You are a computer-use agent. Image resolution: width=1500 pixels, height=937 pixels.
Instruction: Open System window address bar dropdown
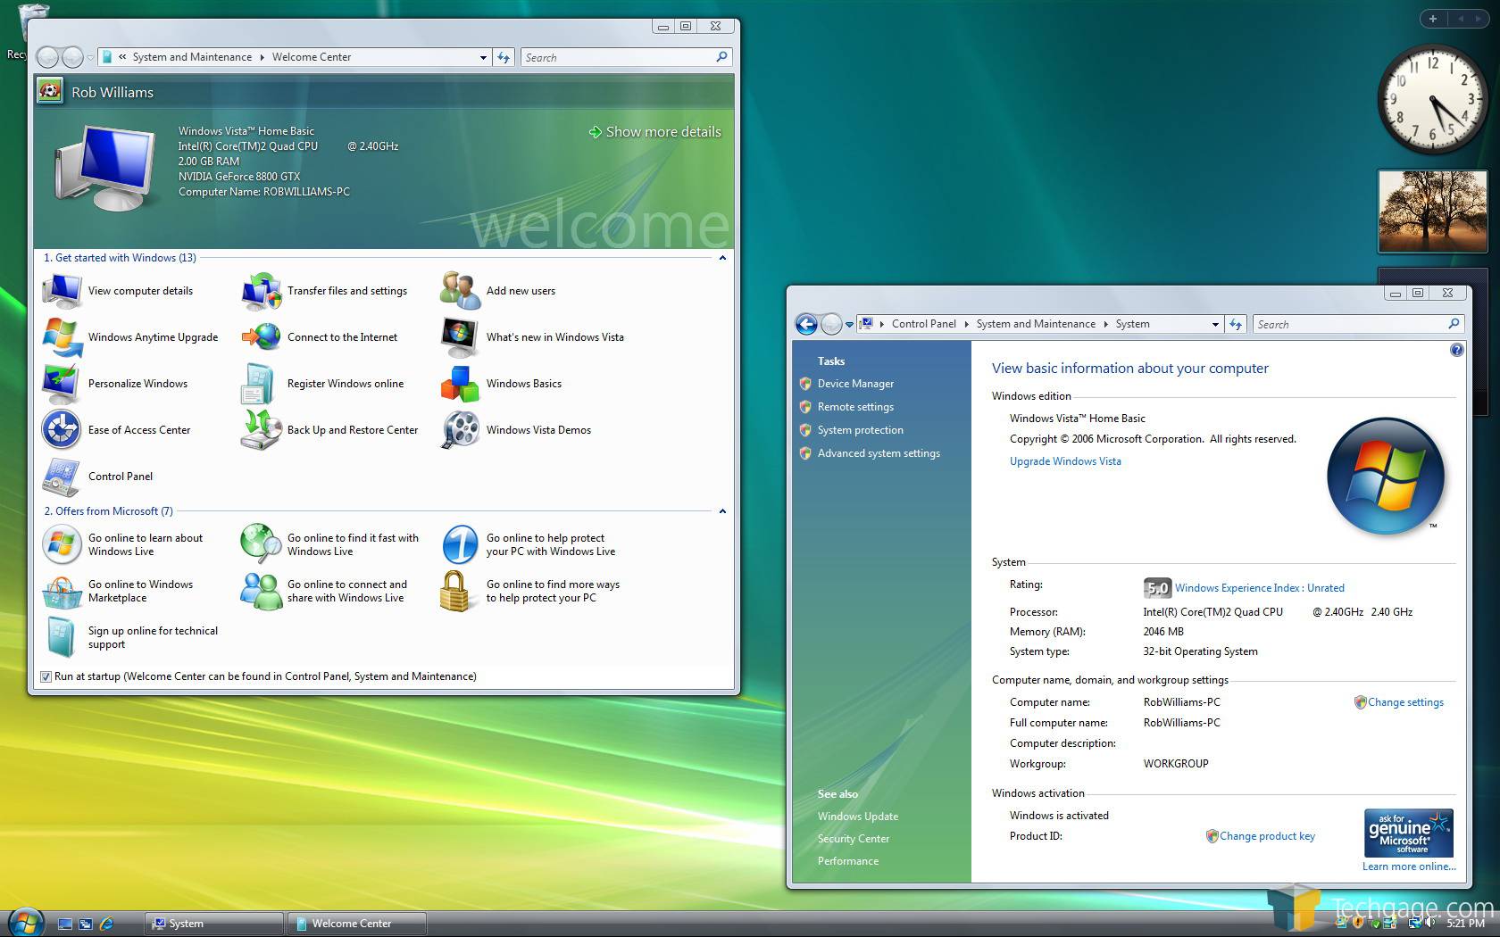pyautogui.click(x=1215, y=324)
